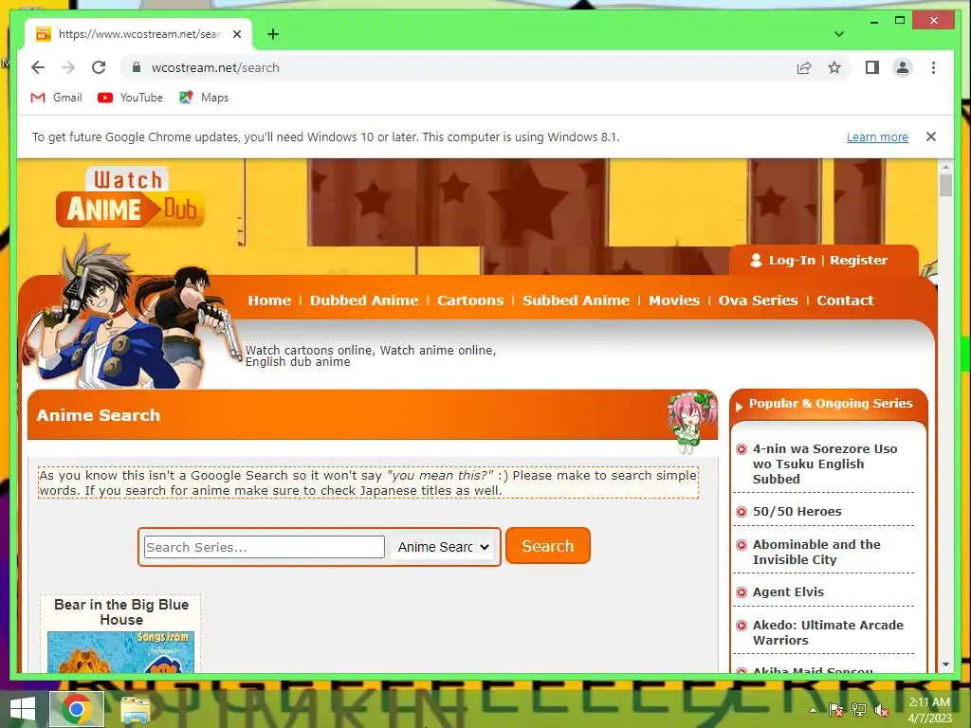This screenshot has width=971, height=728.
Task: Open the Agent Elvis series link
Action: tap(788, 591)
